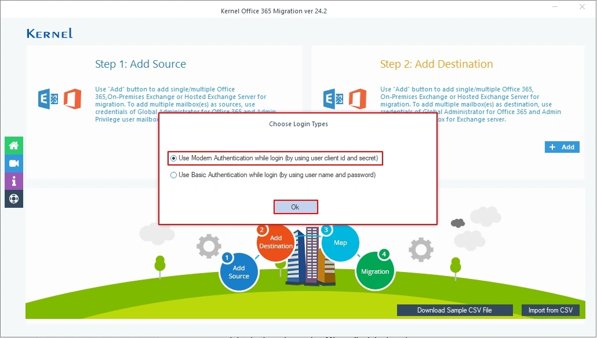This screenshot has width=597, height=338.
Task: Click the blue Add Source step circle
Action: click(x=239, y=272)
